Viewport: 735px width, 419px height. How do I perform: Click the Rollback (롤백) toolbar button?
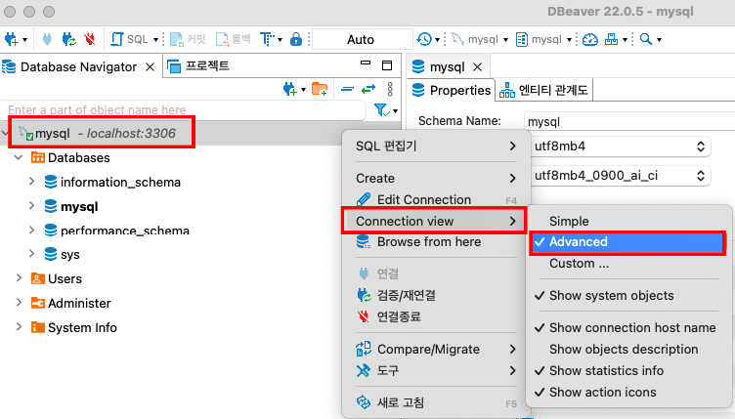point(233,39)
